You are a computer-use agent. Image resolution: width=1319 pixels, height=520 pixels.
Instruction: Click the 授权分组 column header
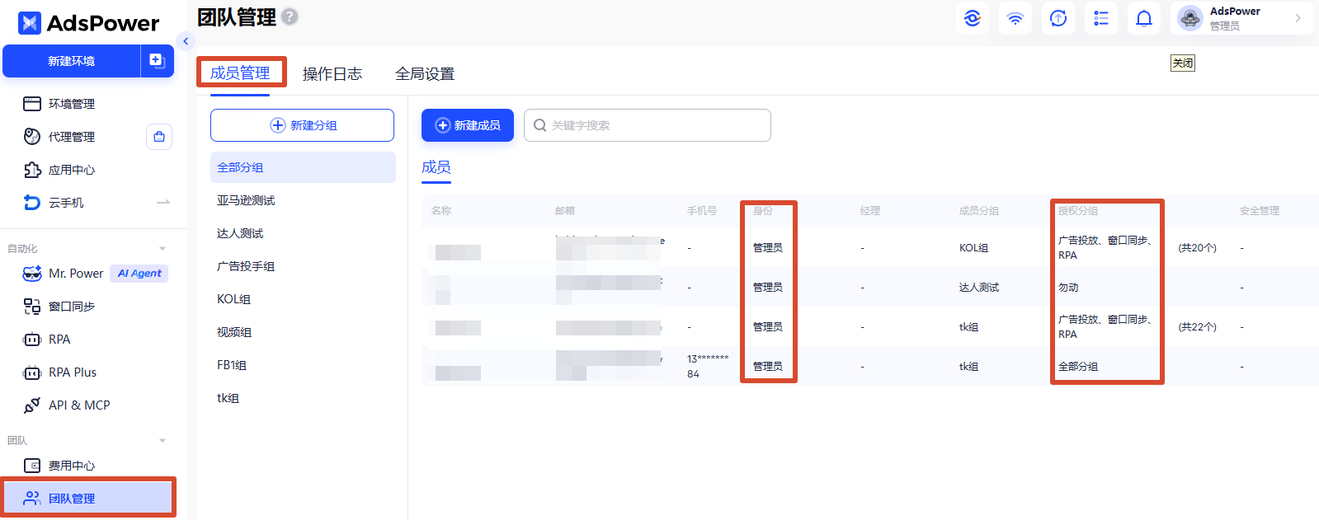tap(1078, 211)
